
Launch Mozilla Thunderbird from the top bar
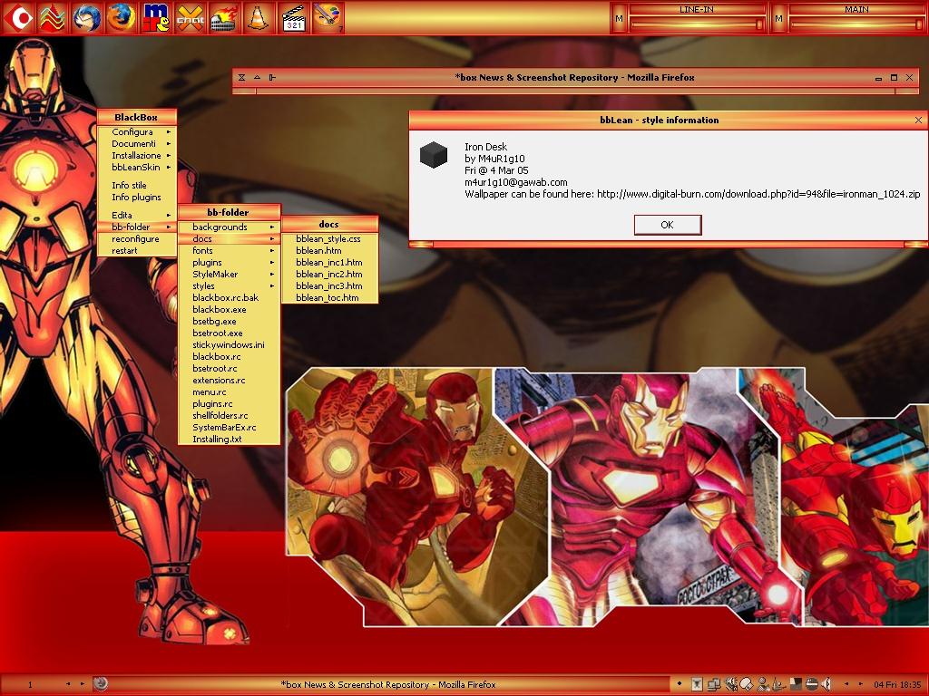[86, 18]
